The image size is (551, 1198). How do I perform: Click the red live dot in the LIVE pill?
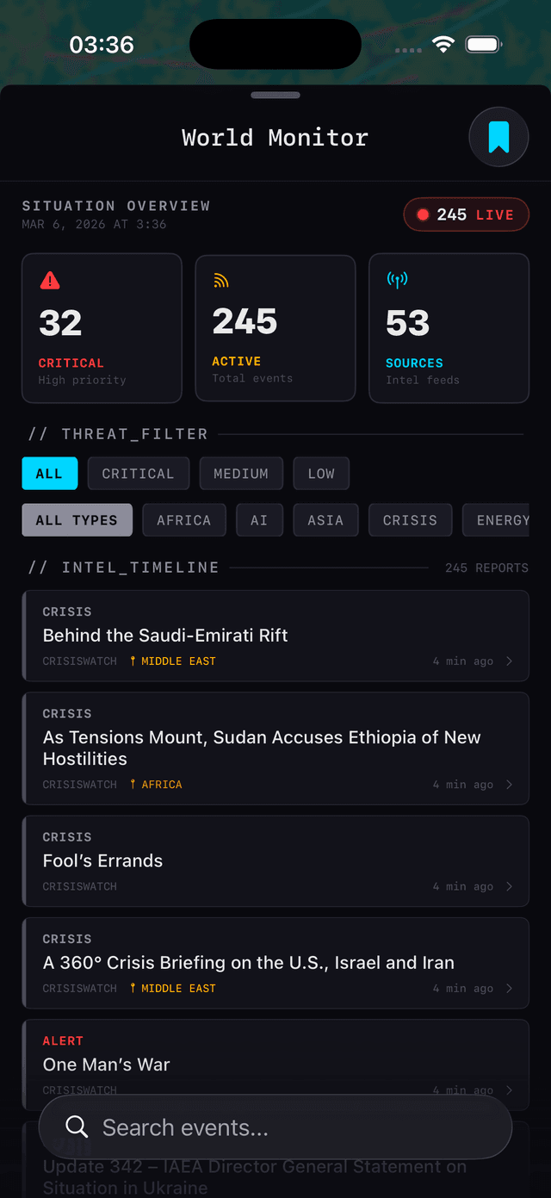tap(423, 214)
